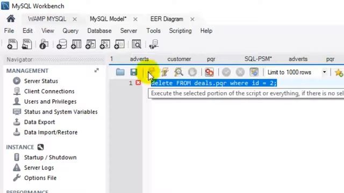Create new schema toolbar icon
The height and width of the screenshot is (193, 344).
[x=62, y=44]
